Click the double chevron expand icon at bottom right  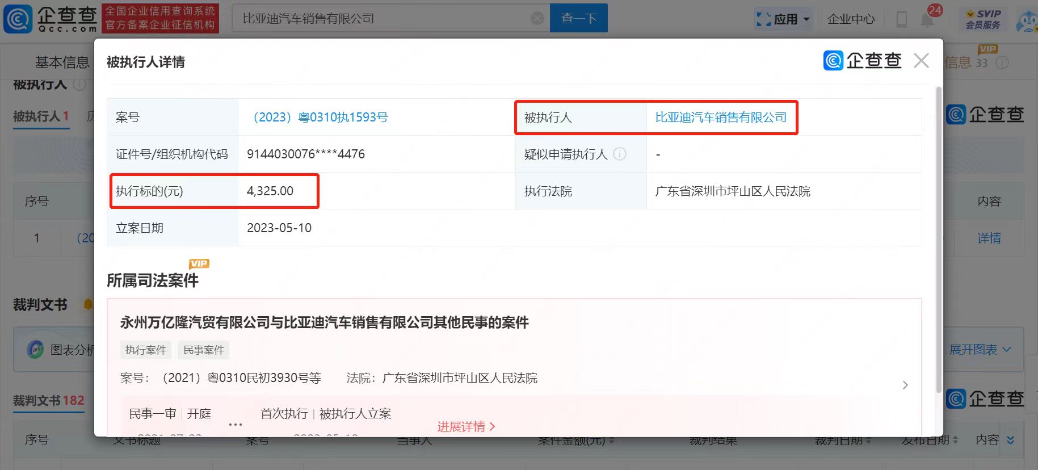(x=1010, y=440)
